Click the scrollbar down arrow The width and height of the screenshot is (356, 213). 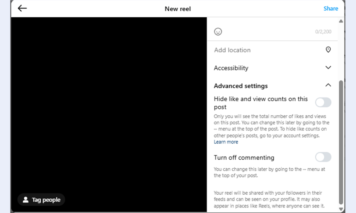click(x=341, y=209)
